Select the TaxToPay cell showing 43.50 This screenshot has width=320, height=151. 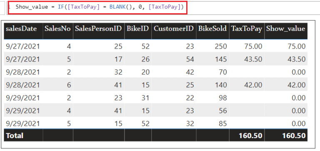(x=253, y=59)
